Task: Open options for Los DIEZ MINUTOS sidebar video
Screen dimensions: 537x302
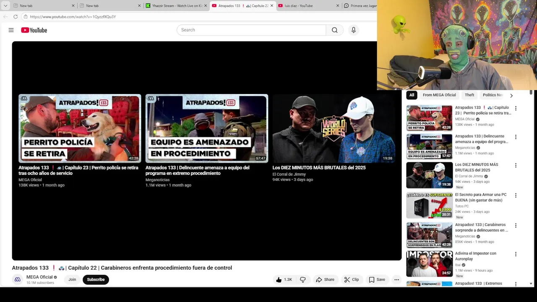Action: tap(516, 165)
